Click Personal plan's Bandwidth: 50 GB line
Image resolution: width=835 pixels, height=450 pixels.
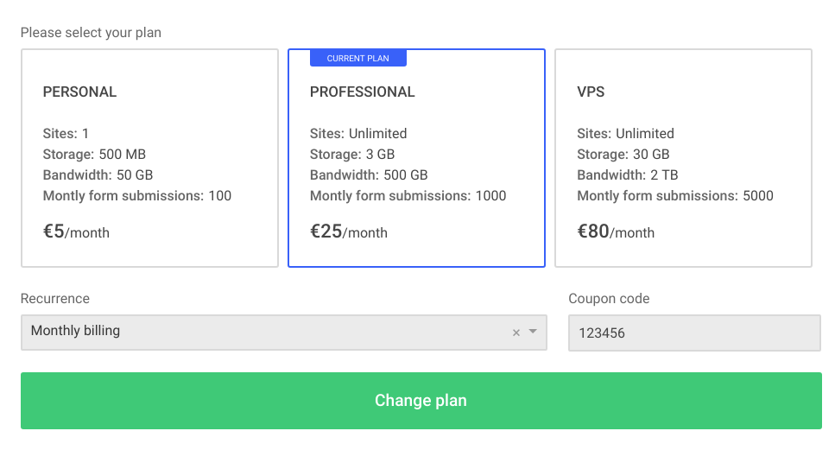tap(98, 174)
